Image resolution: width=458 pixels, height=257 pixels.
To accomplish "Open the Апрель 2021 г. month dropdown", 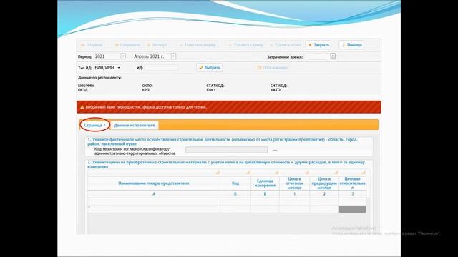I will (x=173, y=56).
